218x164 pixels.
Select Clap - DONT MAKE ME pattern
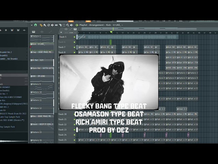42,55
